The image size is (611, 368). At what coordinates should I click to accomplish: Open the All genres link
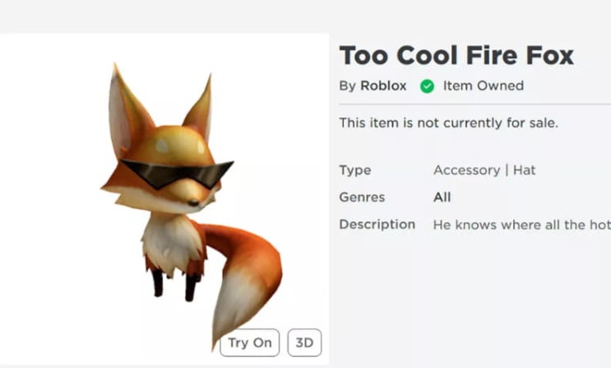pos(442,197)
